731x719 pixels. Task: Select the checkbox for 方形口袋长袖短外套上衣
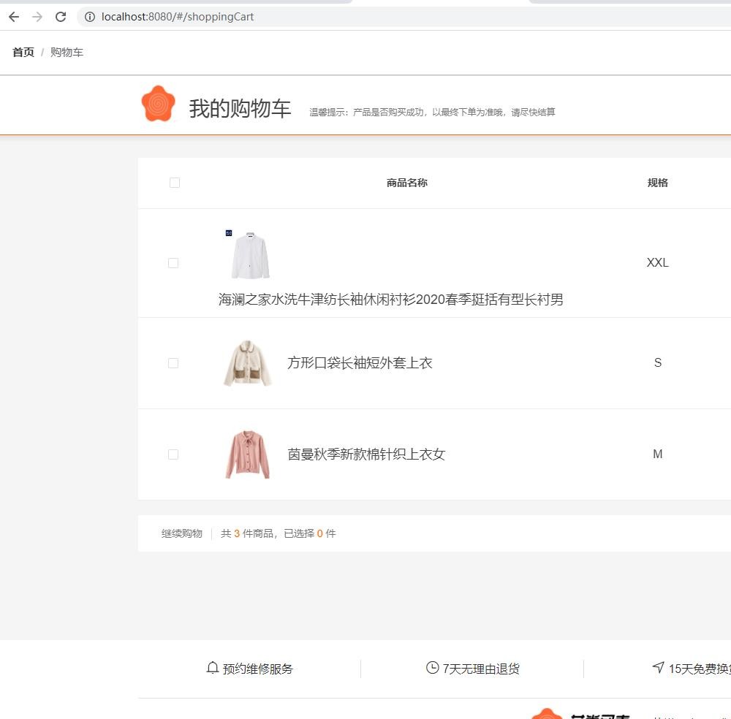click(173, 363)
